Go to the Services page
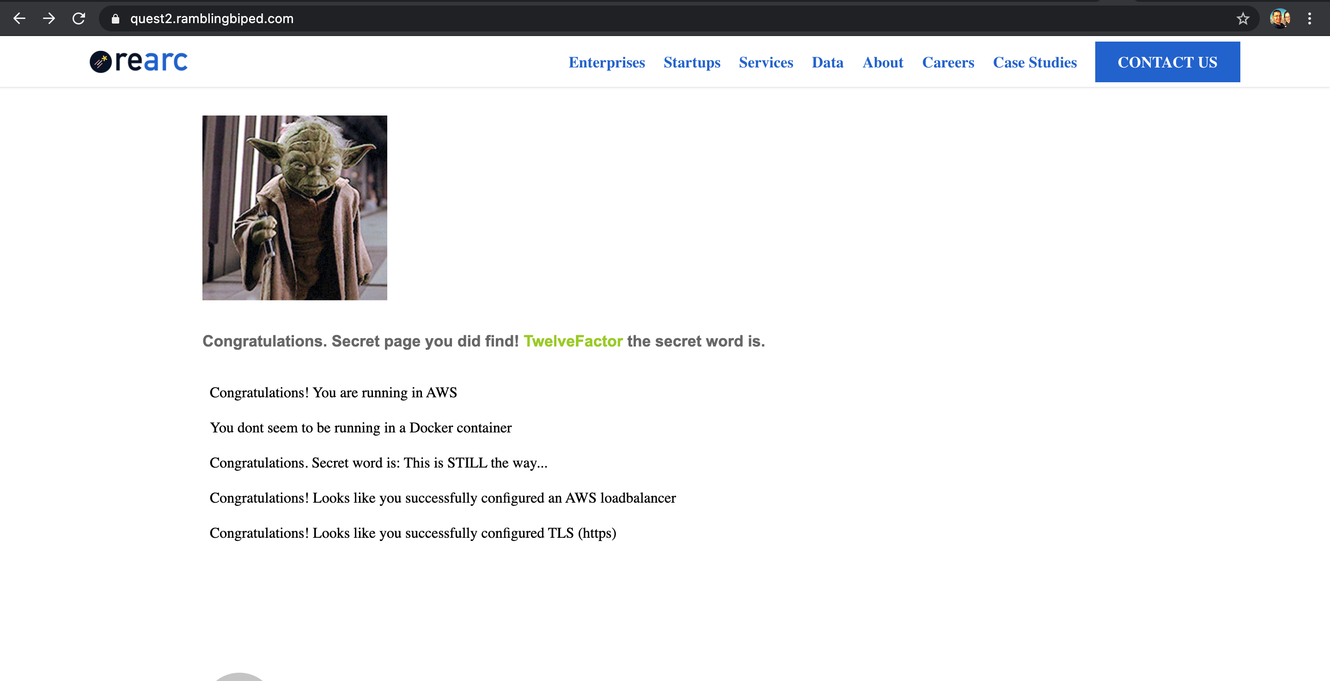 (766, 62)
